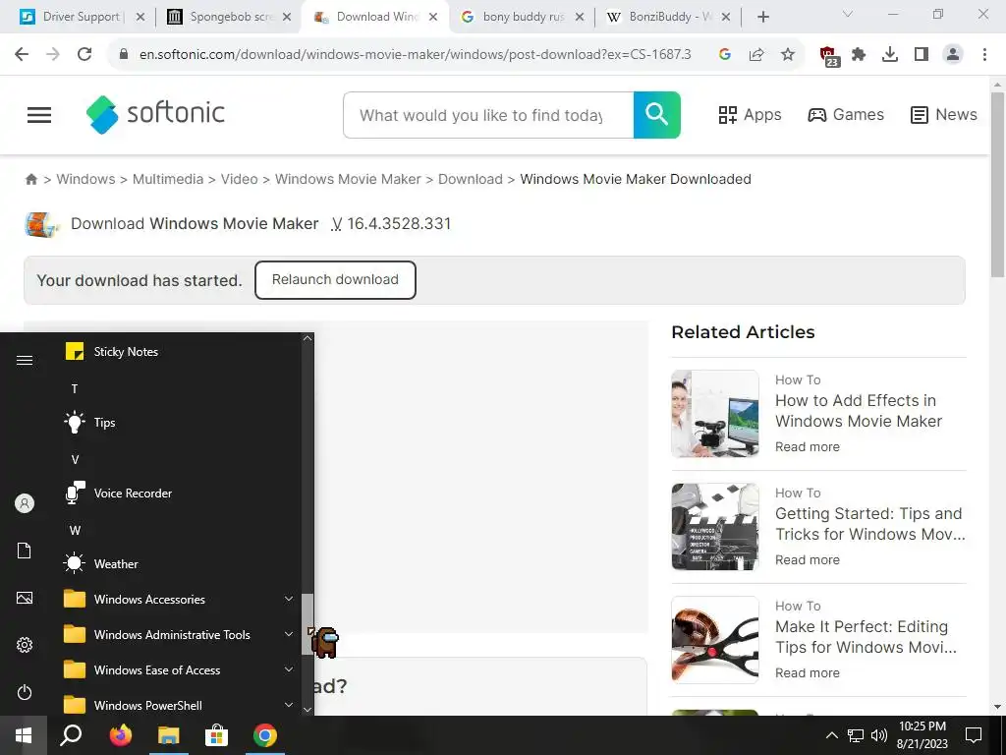Open Voice Recorder app
The height and width of the screenshot is (755, 1006).
coord(179,494)
